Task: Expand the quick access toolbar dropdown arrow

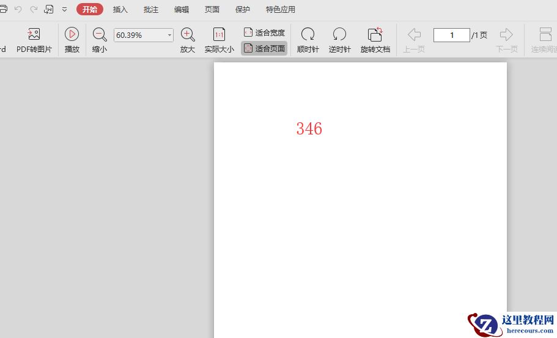Action: tap(65, 10)
